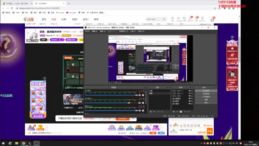This screenshot has width=259, height=146.
Task: Open OBS 帮助(H) menu
Action: click(x=141, y=31)
